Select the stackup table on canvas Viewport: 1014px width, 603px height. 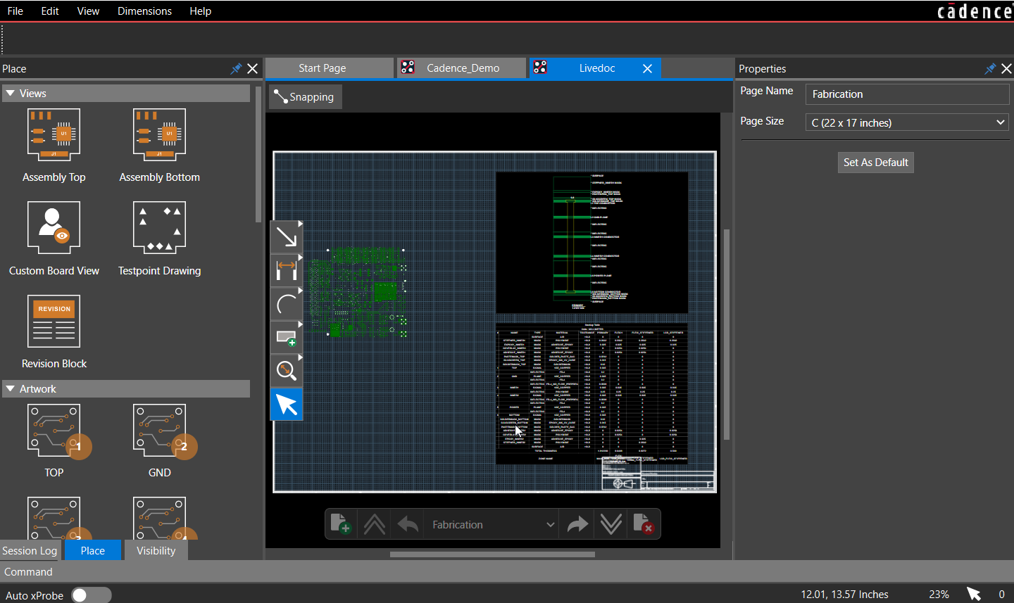tap(591, 393)
